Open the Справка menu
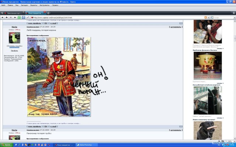236x147 pixels. coord(55,5)
